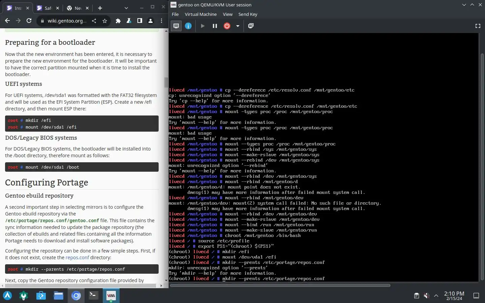
Task: Open the Chrome Labs flask icon
Action: coord(129,21)
